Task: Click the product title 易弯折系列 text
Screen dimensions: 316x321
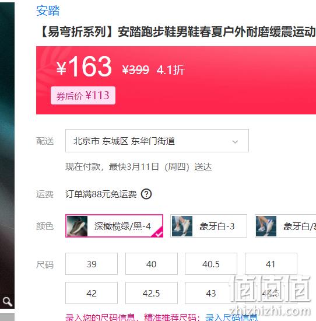Action: point(76,32)
